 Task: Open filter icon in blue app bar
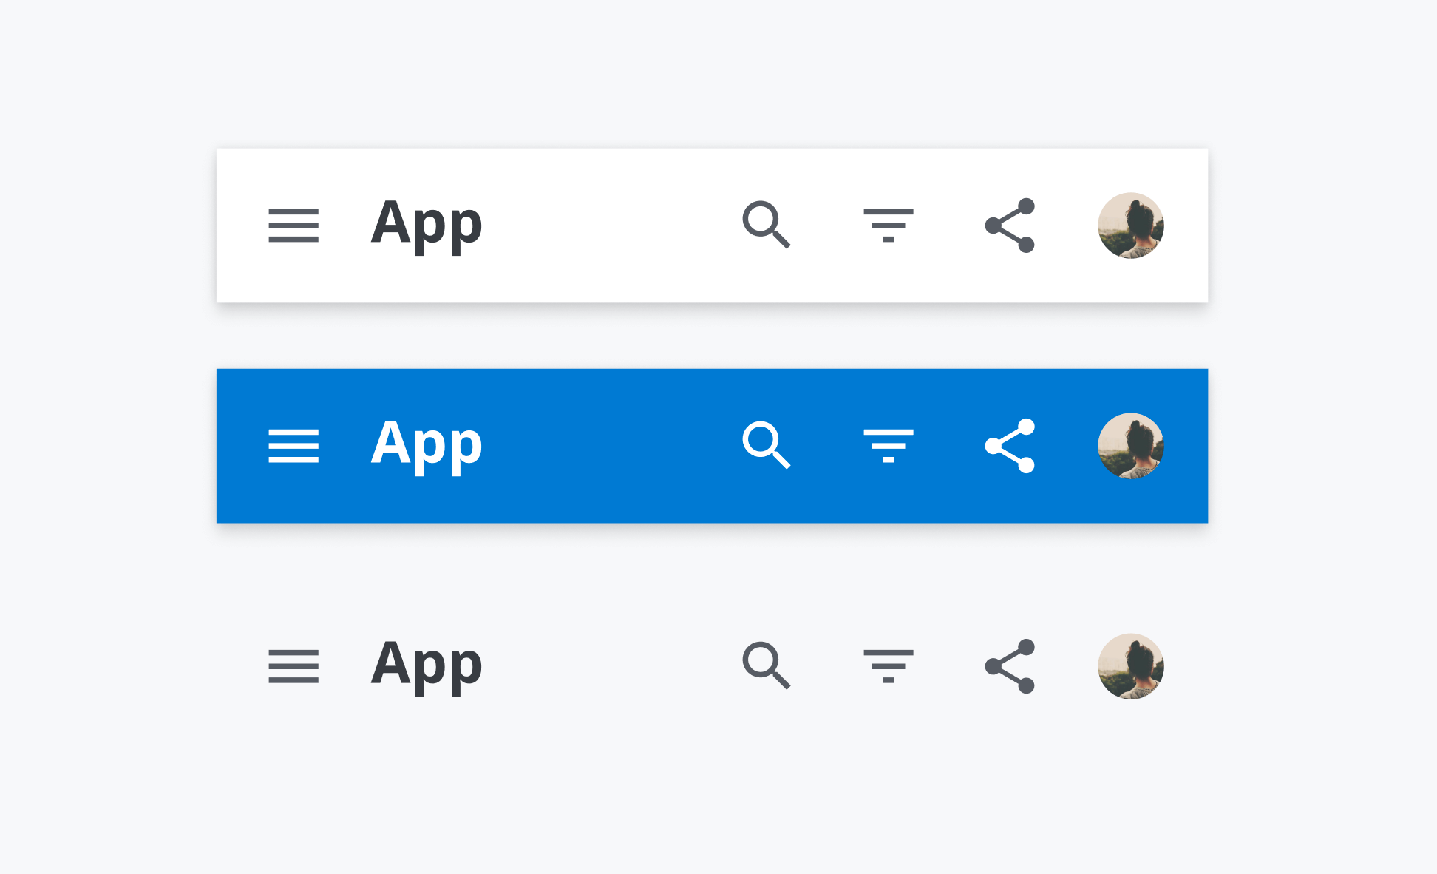point(889,446)
